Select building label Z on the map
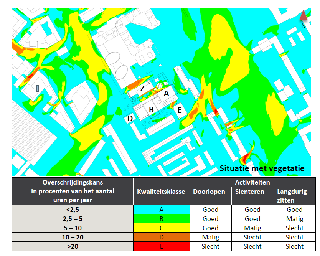The height and width of the screenshot is (256, 320). [x=142, y=89]
